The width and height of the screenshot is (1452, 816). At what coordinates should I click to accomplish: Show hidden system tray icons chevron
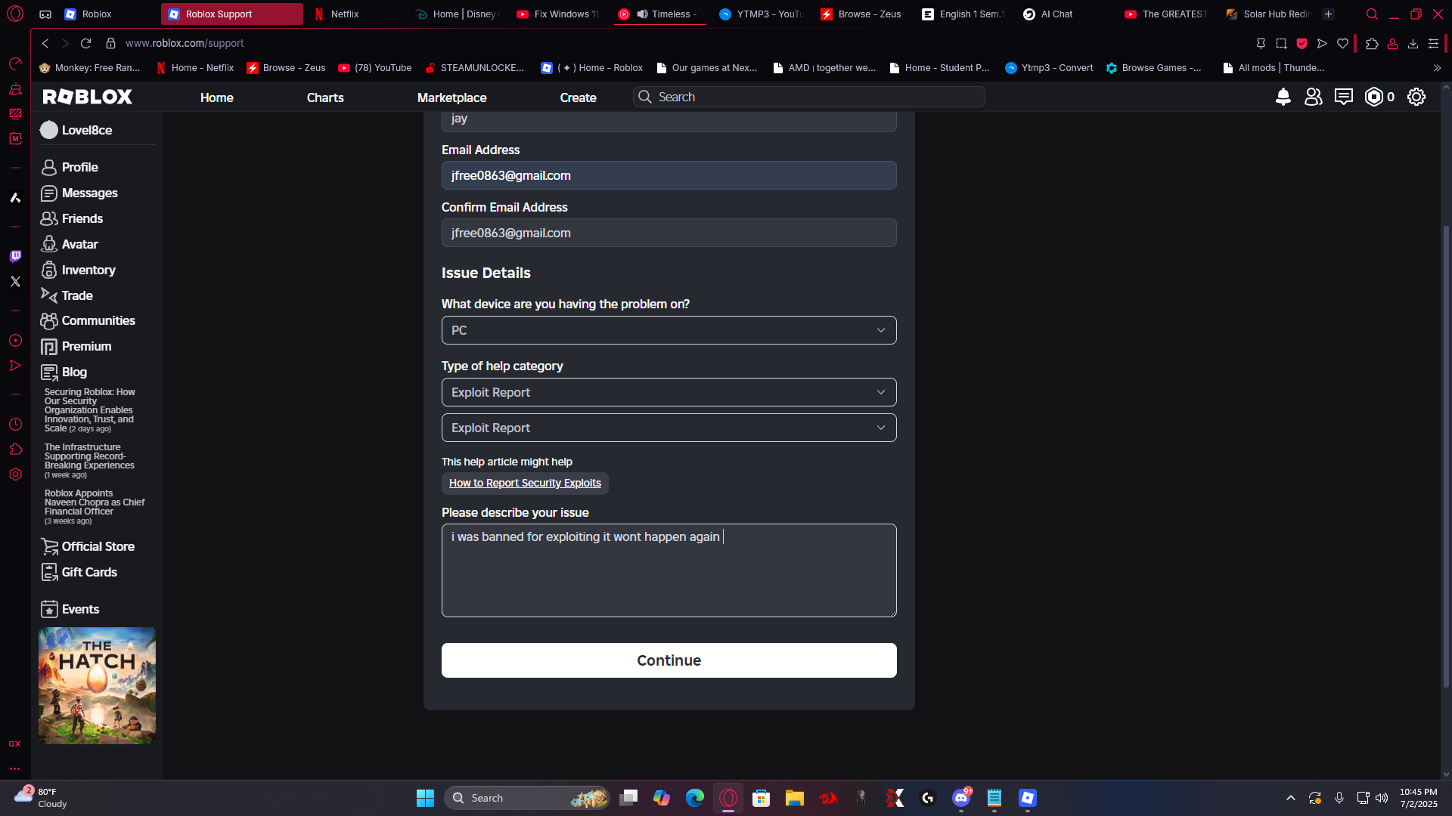[1291, 798]
